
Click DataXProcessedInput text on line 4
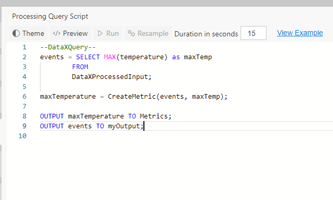pyautogui.click(x=110, y=77)
